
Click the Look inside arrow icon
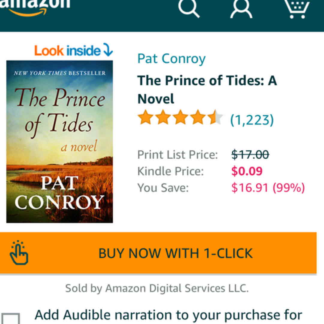coord(108,50)
